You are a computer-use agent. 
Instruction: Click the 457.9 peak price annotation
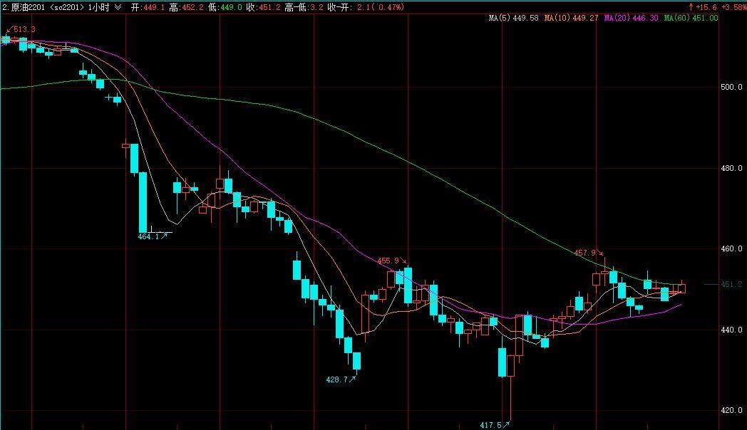(x=585, y=253)
